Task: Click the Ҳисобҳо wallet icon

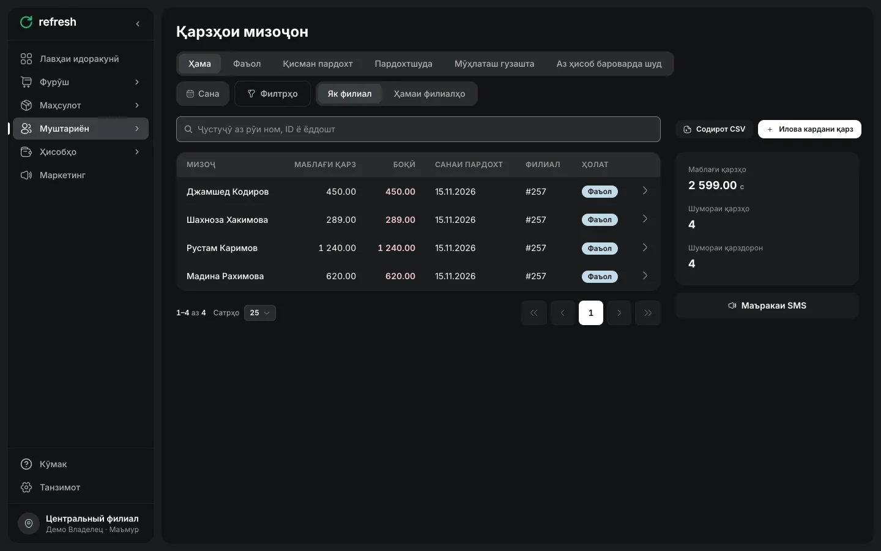Action: pyautogui.click(x=26, y=152)
